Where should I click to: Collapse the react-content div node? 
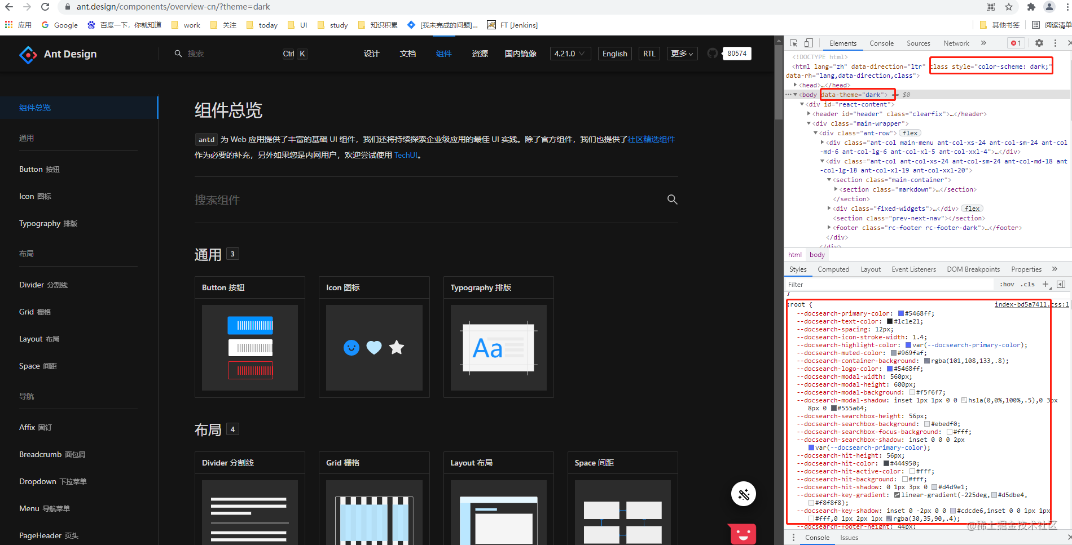[x=802, y=104]
